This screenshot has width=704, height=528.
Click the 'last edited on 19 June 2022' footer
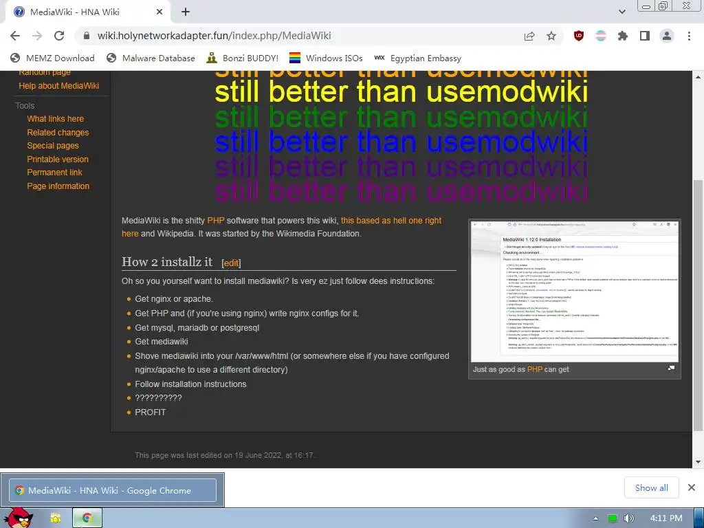point(225,455)
